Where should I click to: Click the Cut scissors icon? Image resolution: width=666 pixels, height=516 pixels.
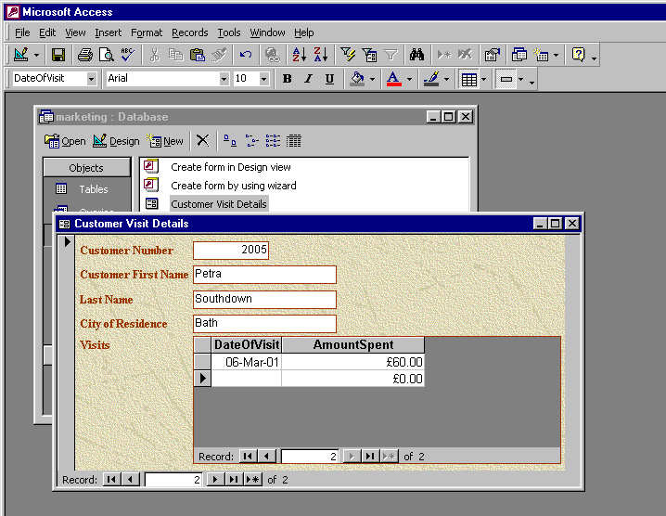click(x=154, y=55)
